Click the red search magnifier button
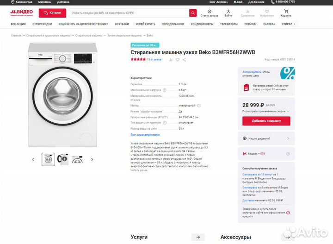The width and height of the screenshot is (333, 244). tap(193, 13)
